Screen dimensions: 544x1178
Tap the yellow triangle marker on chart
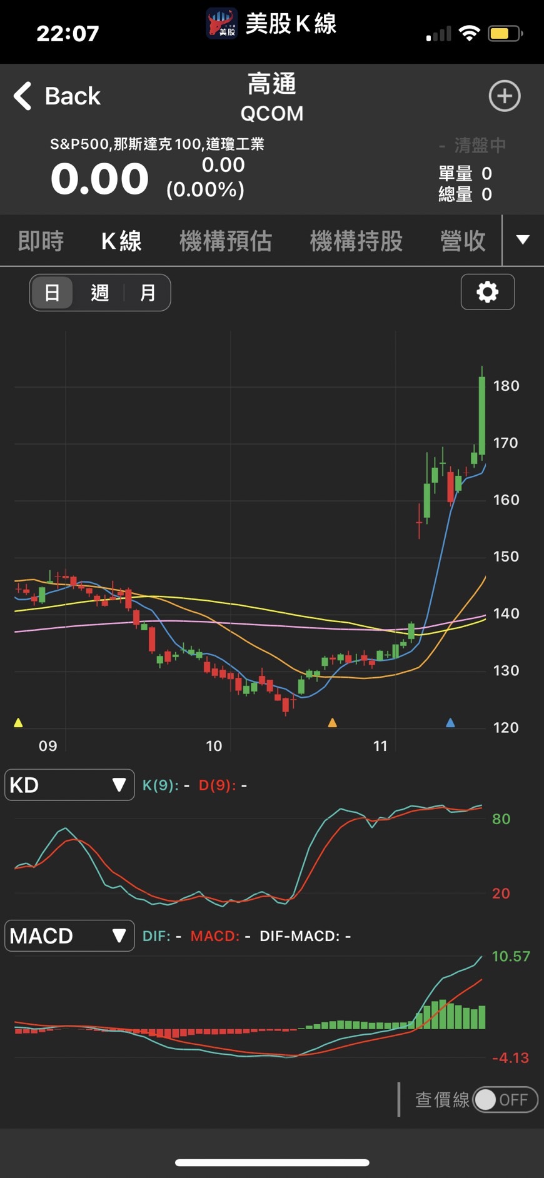[18, 723]
